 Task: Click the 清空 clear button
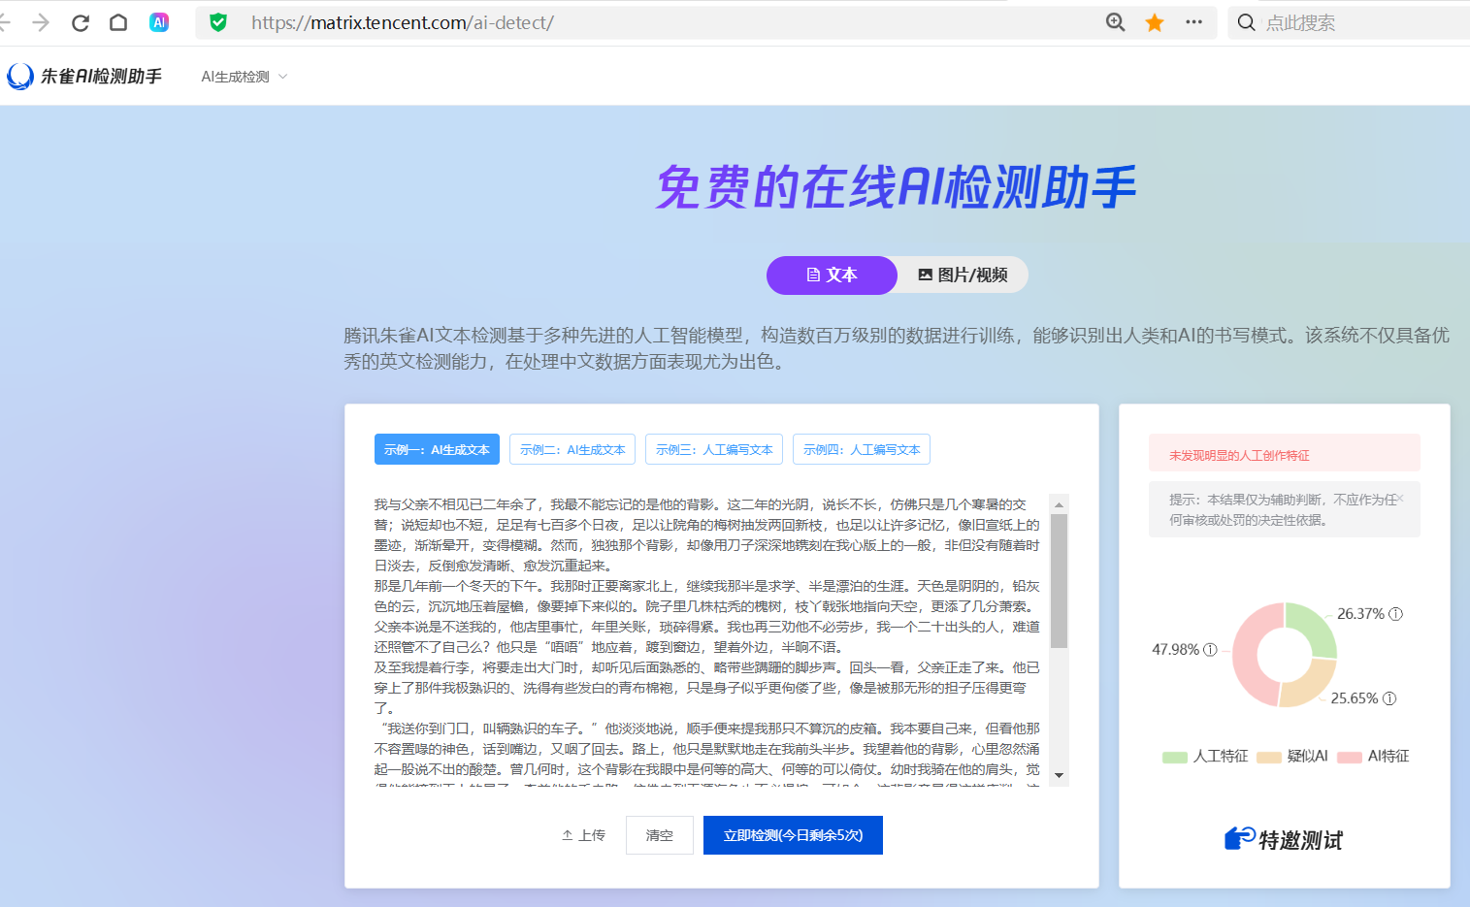coord(660,835)
